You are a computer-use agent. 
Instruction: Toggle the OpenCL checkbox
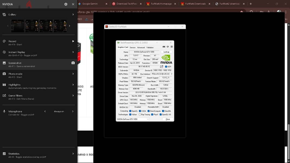pyautogui.click(x=130, y=111)
